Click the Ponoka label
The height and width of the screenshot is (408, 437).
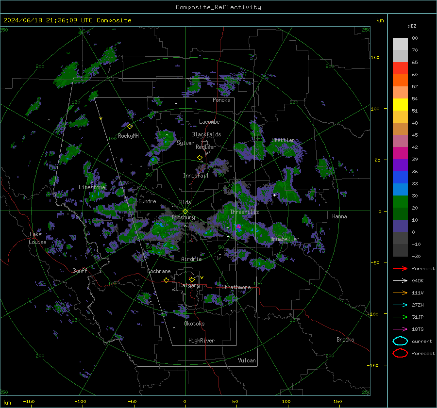tap(221, 100)
